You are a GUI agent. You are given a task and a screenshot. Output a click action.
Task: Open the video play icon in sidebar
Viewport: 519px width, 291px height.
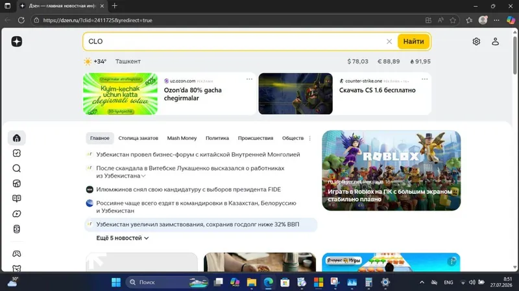coord(17,214)
